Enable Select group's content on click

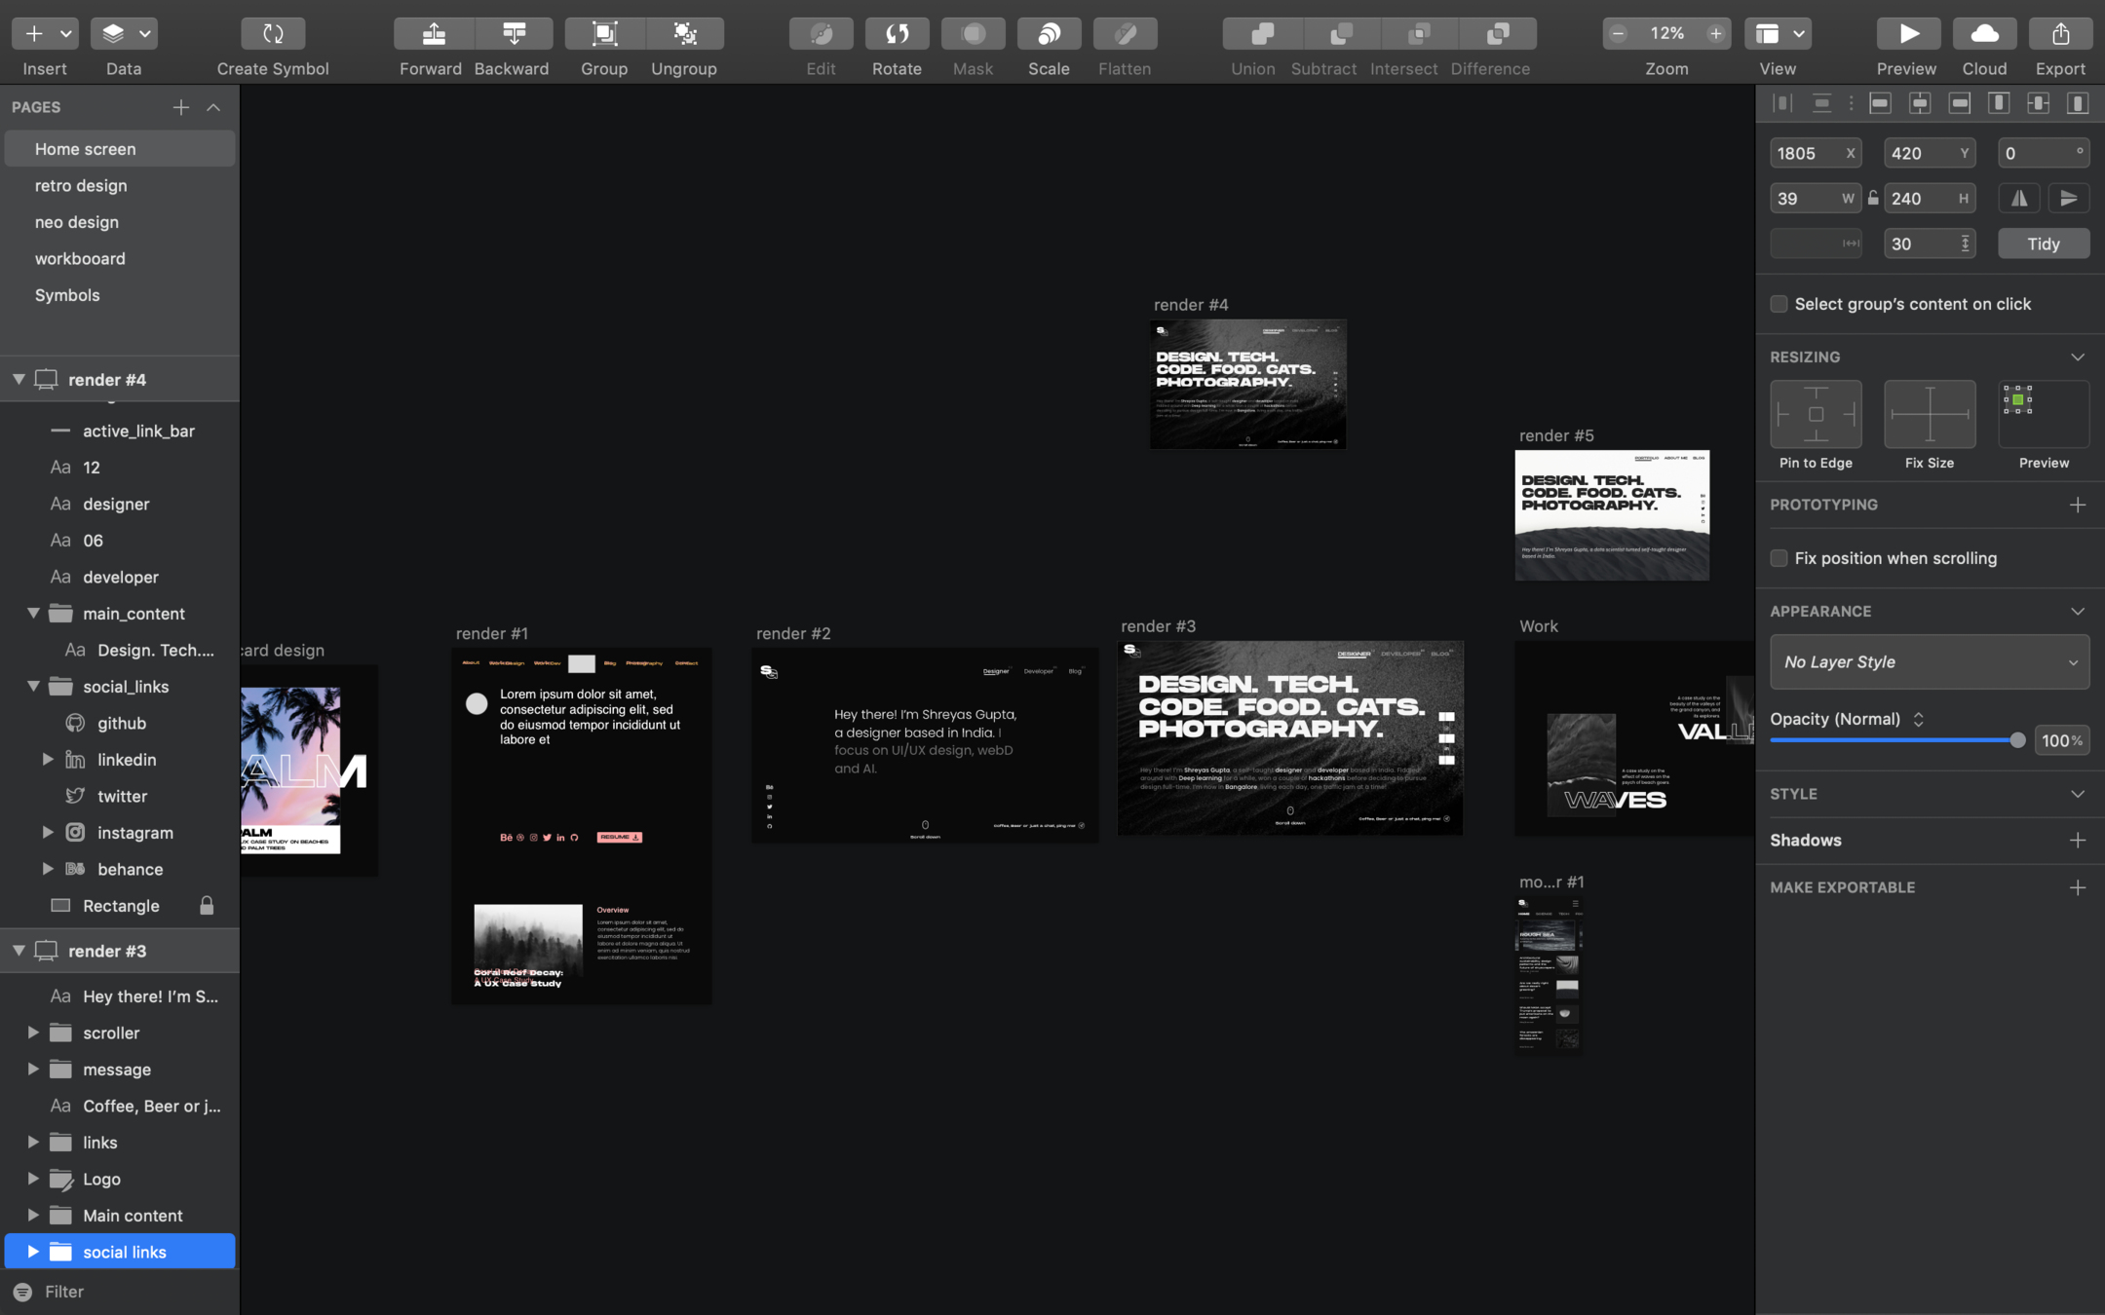1779,304
